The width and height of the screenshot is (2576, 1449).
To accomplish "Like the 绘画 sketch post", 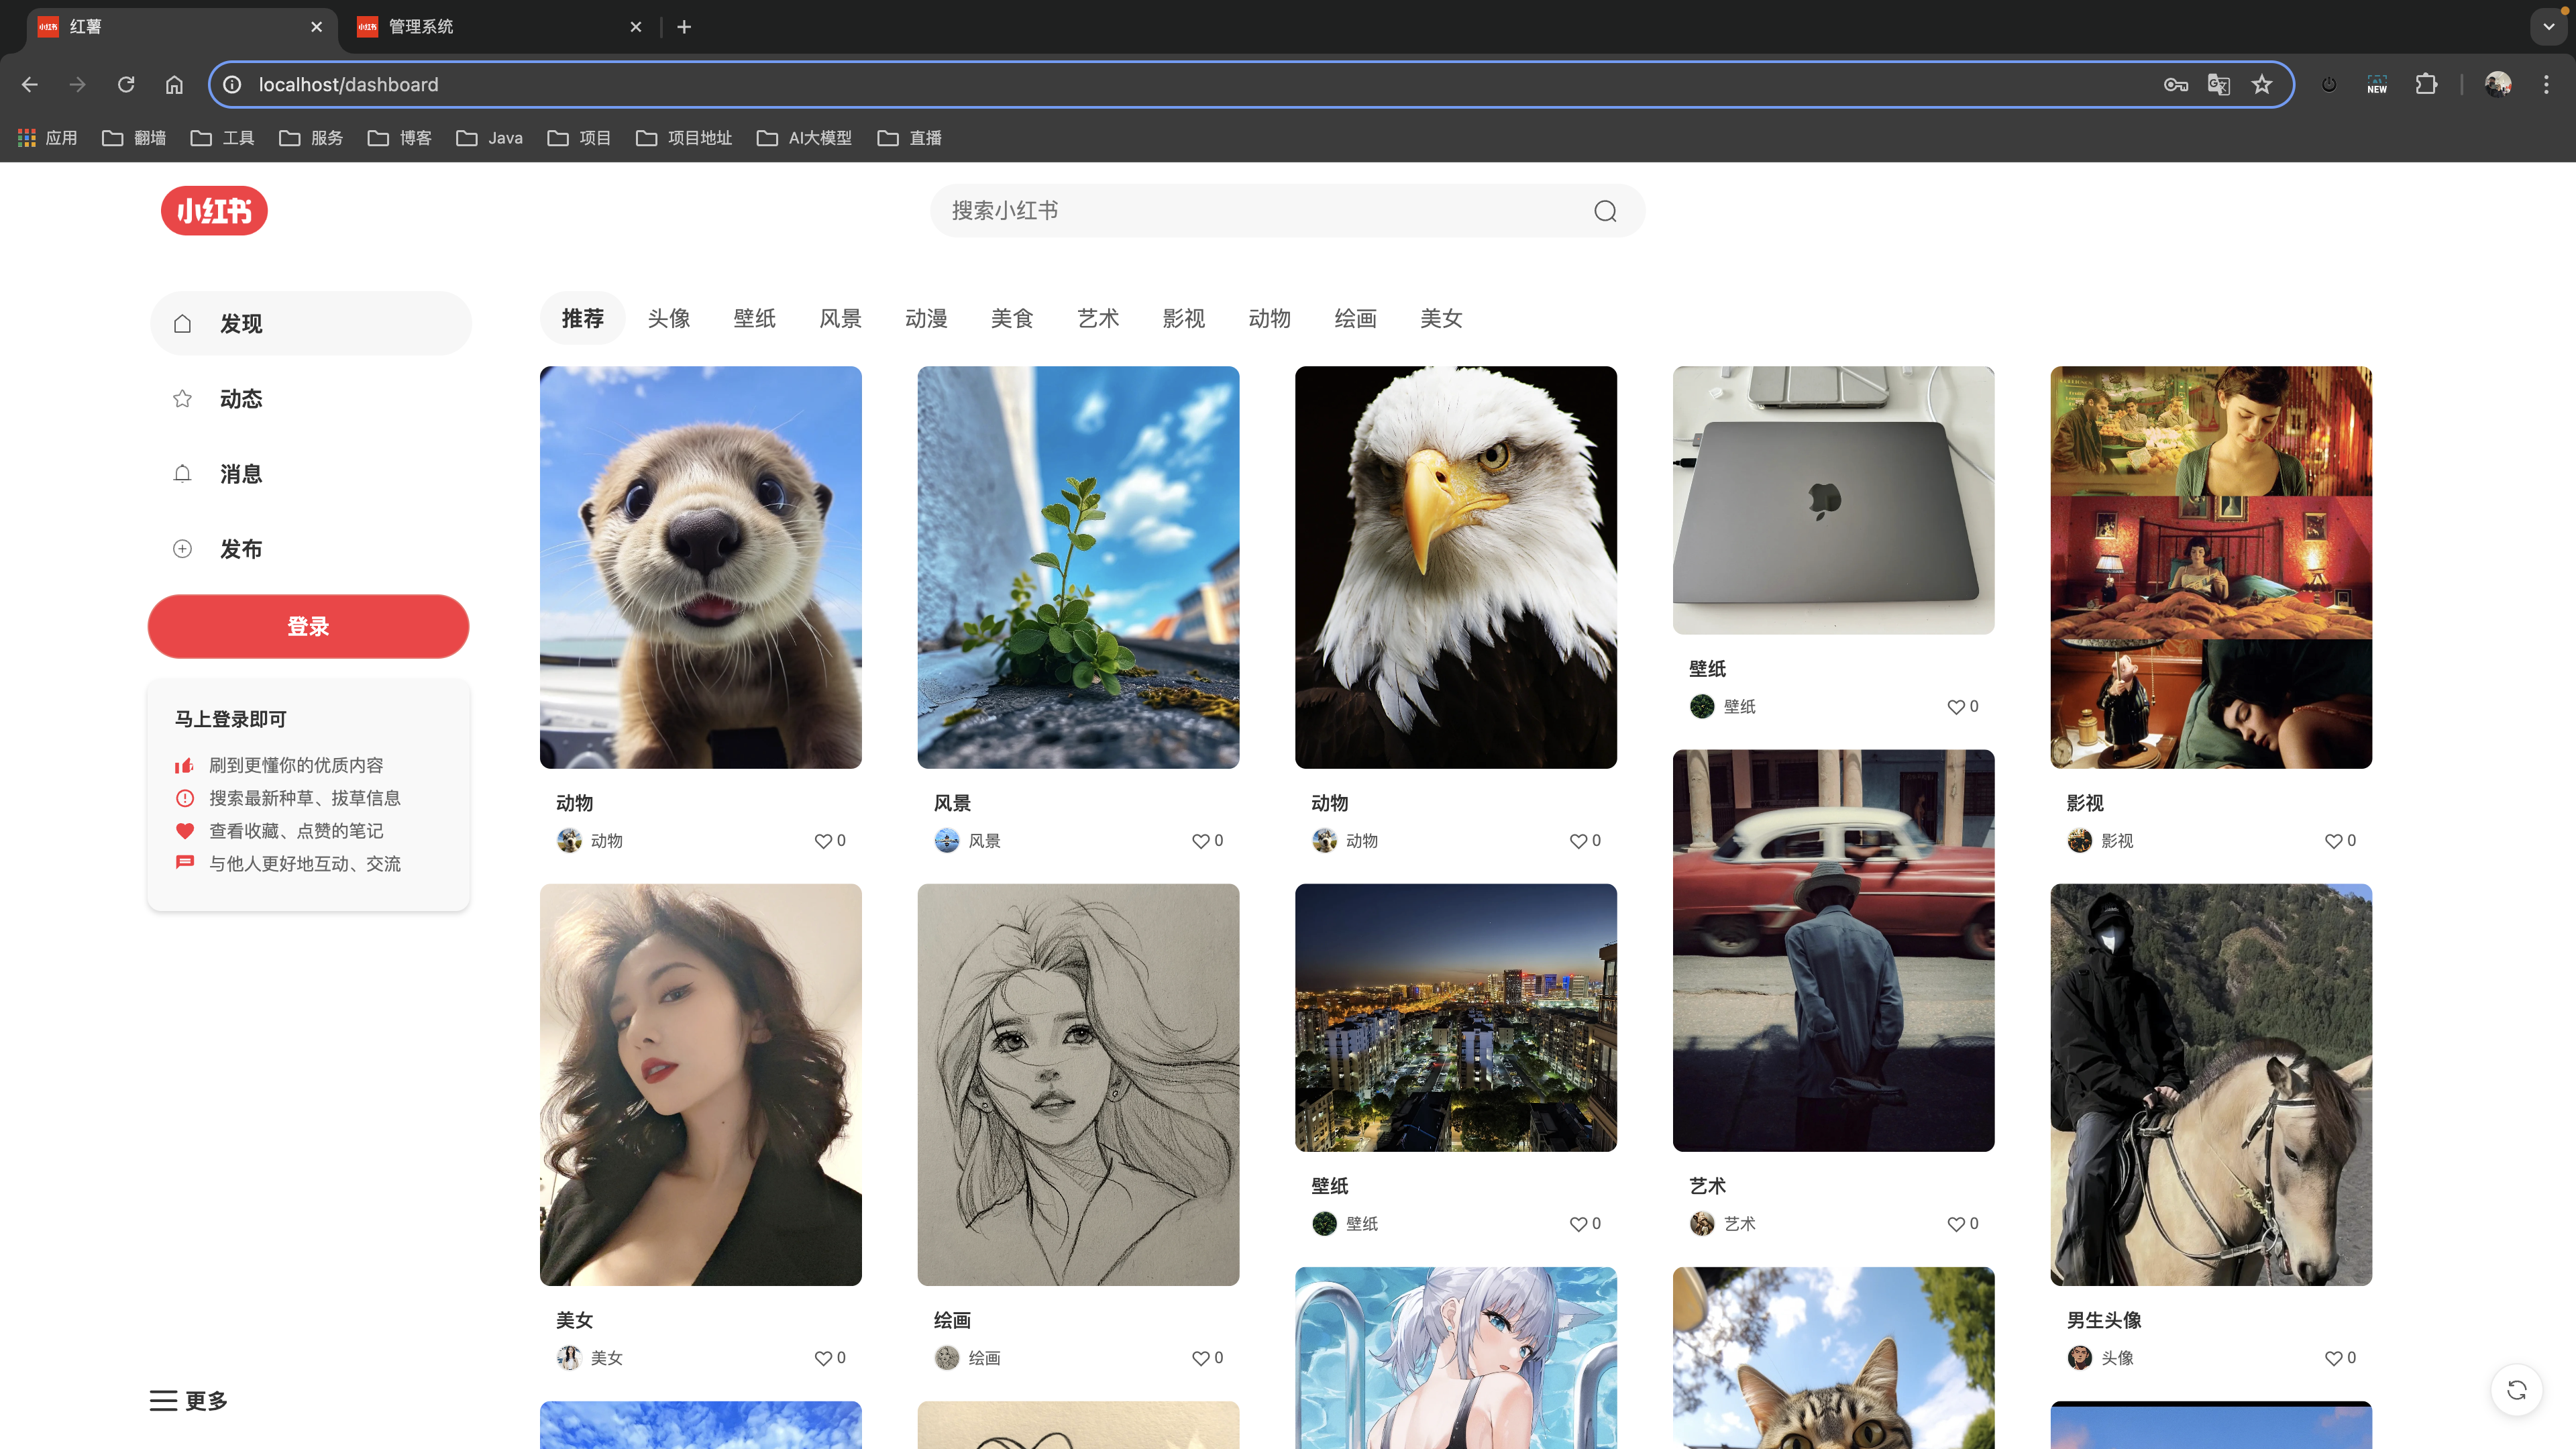I will point(1201,1358).
